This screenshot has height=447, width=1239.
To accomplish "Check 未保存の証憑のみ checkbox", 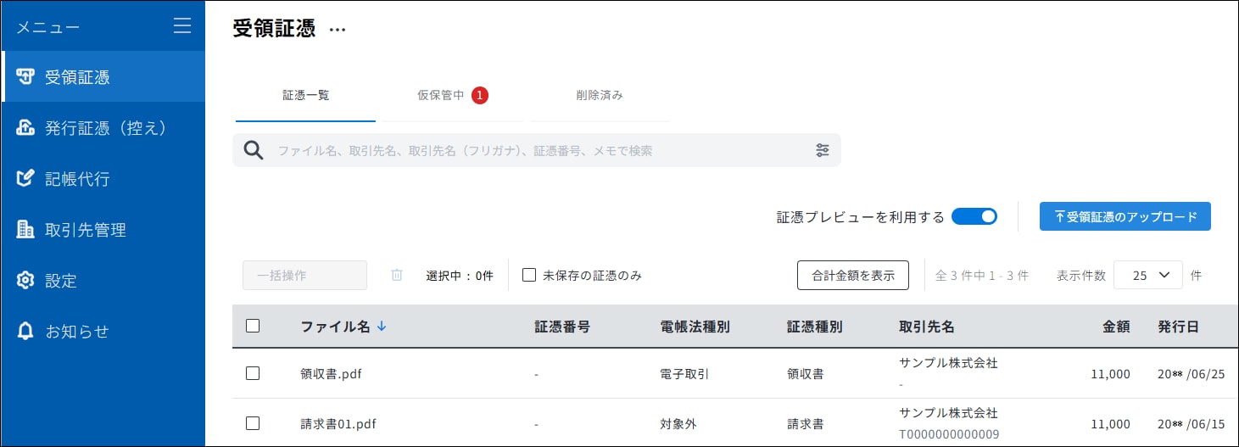I will pyautogui.click(x=529, y=275).
